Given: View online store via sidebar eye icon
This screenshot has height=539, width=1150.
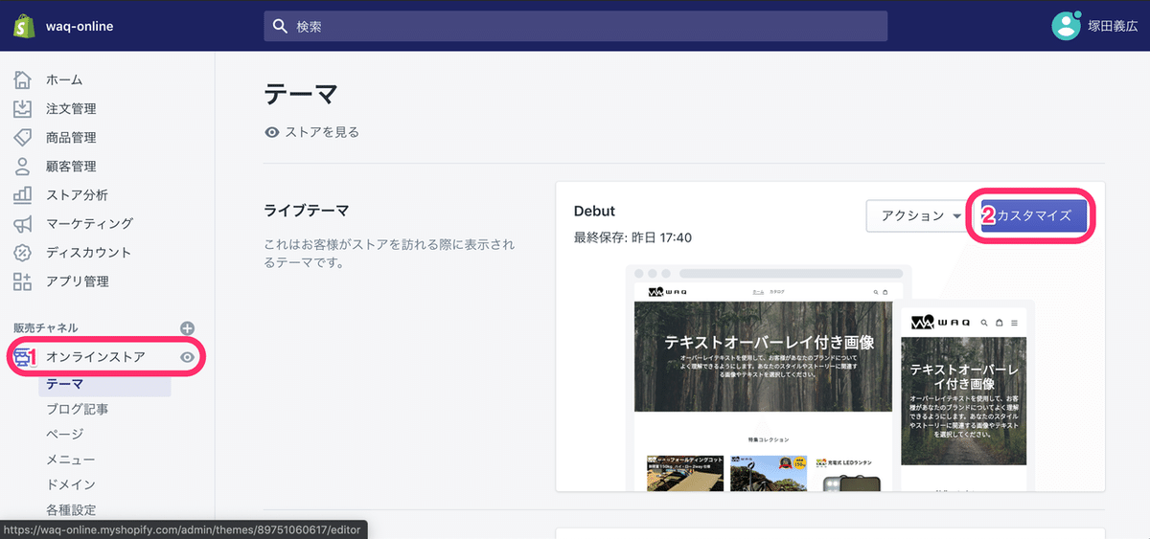Looking at the screenshot, I should [x=188, y=357].
